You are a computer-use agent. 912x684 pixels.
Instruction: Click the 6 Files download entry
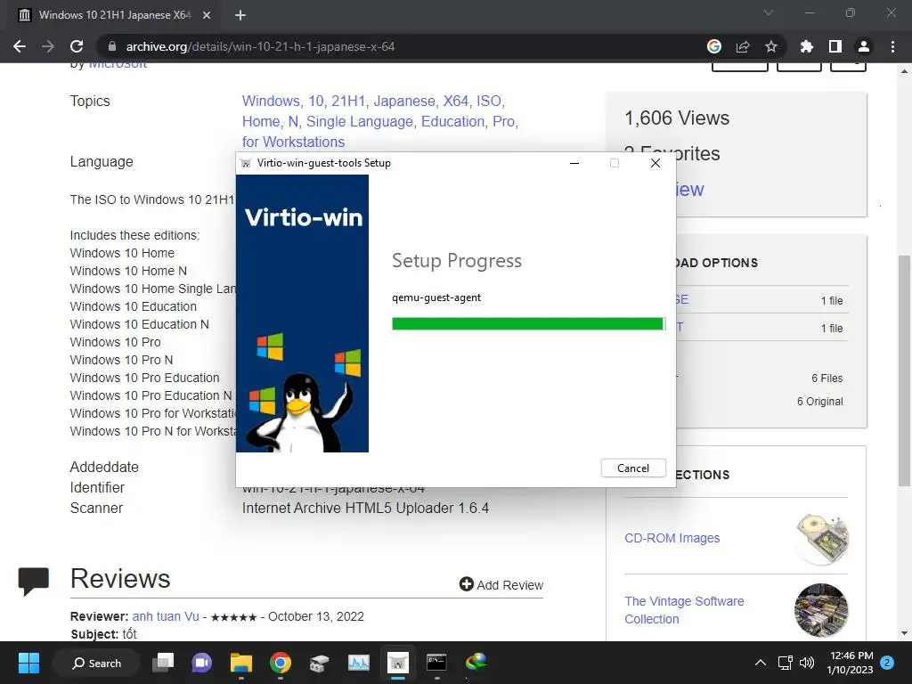pyautogui.click(x=826, y=378)
